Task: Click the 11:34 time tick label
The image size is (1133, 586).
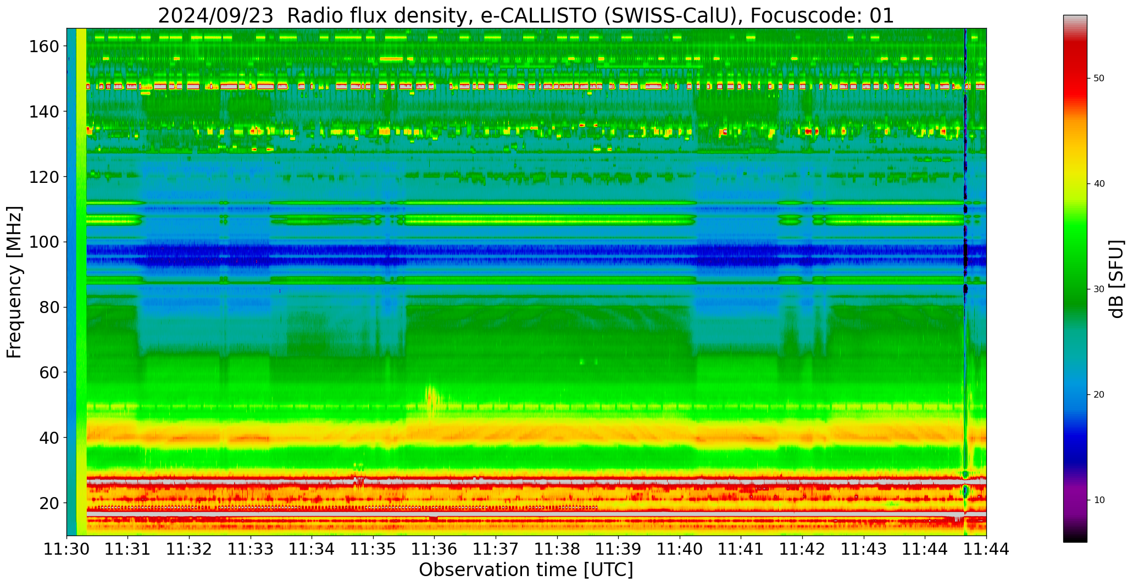Action: coord(312,549)
